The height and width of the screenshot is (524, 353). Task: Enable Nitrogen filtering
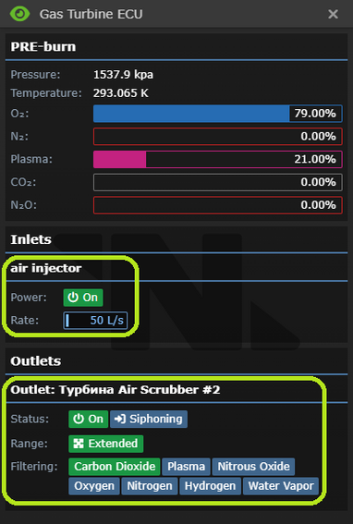(150, 486)
